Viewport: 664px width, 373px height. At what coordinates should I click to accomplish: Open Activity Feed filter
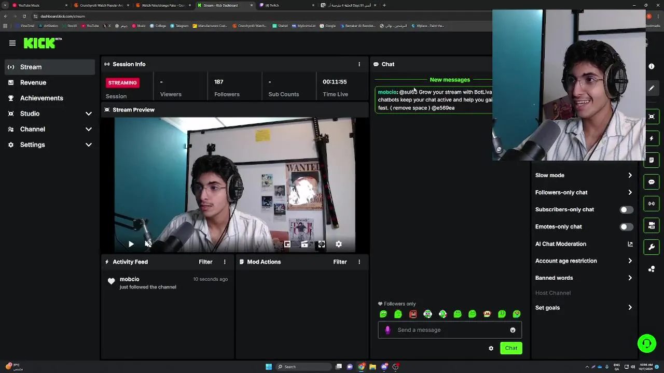[205, 262]
